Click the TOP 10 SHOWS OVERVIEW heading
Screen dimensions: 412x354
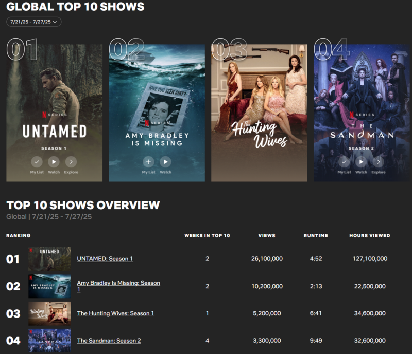(83, 205)
